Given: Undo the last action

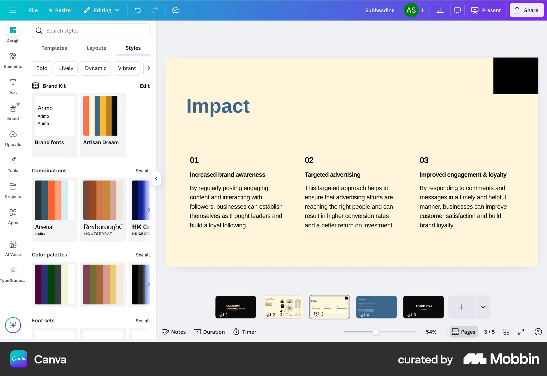Looking at the screenshot, I should (138, 10).
